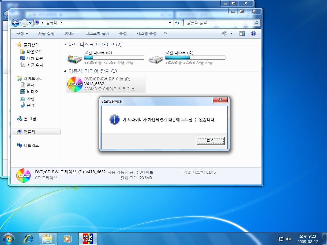Click the computer icon in address bar
This screenshot has height=245, width=327.
coord(37,23)
